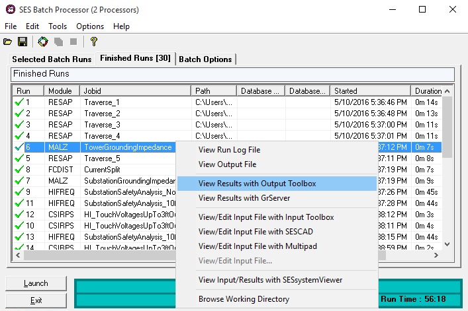Open the Help menu

[x=121, y=26]
